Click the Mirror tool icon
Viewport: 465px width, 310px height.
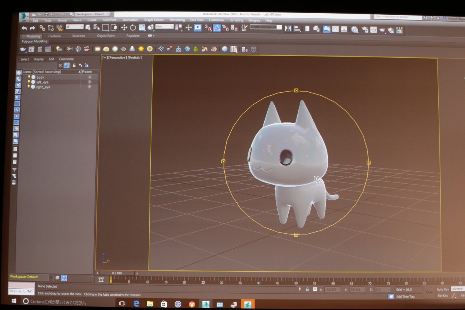click(x=288, y=28)
